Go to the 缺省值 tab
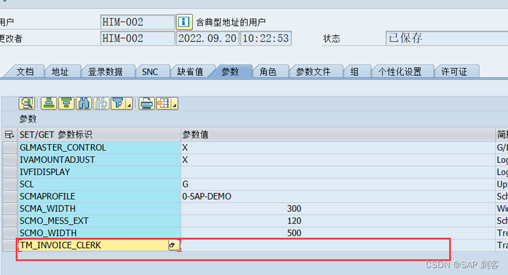The image size is (508, 275). click(x=190, y=72)
